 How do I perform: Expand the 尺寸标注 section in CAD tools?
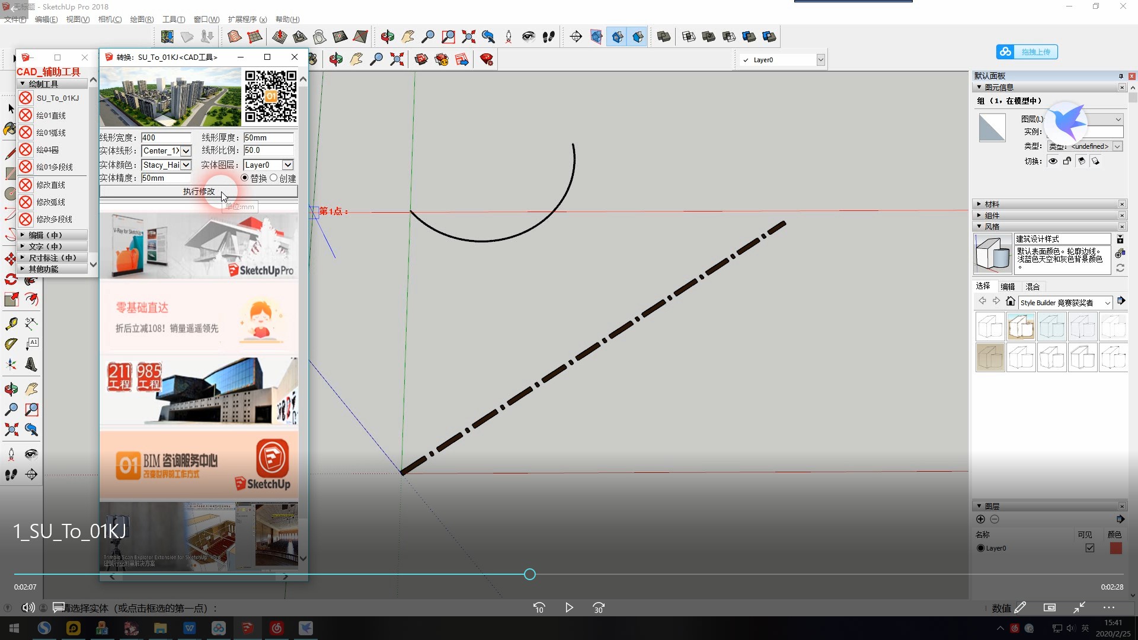pyautogui.click(x=53, y=258)
